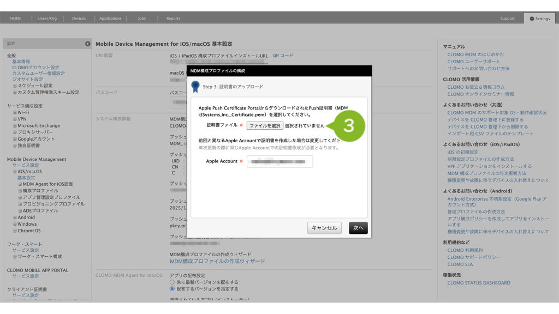Expand the Android section in sidebar

click(x=15, y=218)
